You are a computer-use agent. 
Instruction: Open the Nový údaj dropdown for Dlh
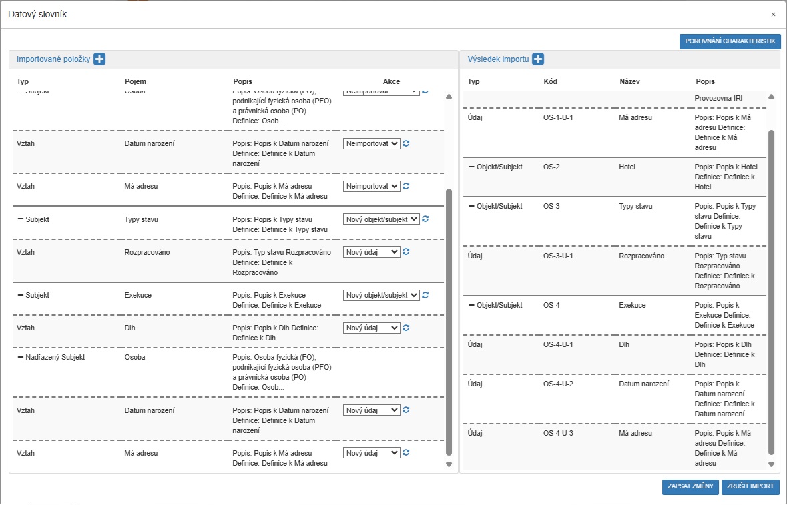point(371,328)
